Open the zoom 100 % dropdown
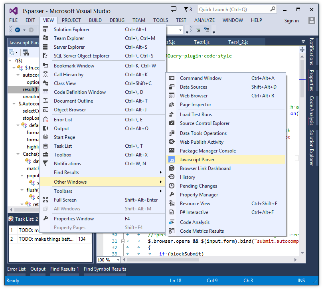The height and width of the screenshot is (289, 324). 118,260
